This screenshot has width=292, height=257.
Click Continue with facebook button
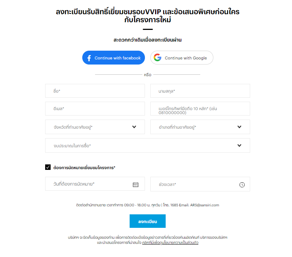click(114, 58)
